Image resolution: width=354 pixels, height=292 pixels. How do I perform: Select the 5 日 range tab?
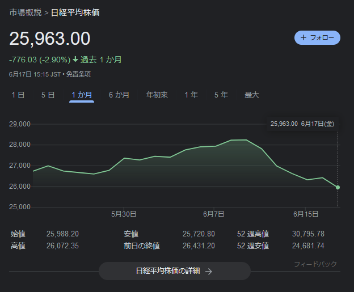click(x=48, y=95)
